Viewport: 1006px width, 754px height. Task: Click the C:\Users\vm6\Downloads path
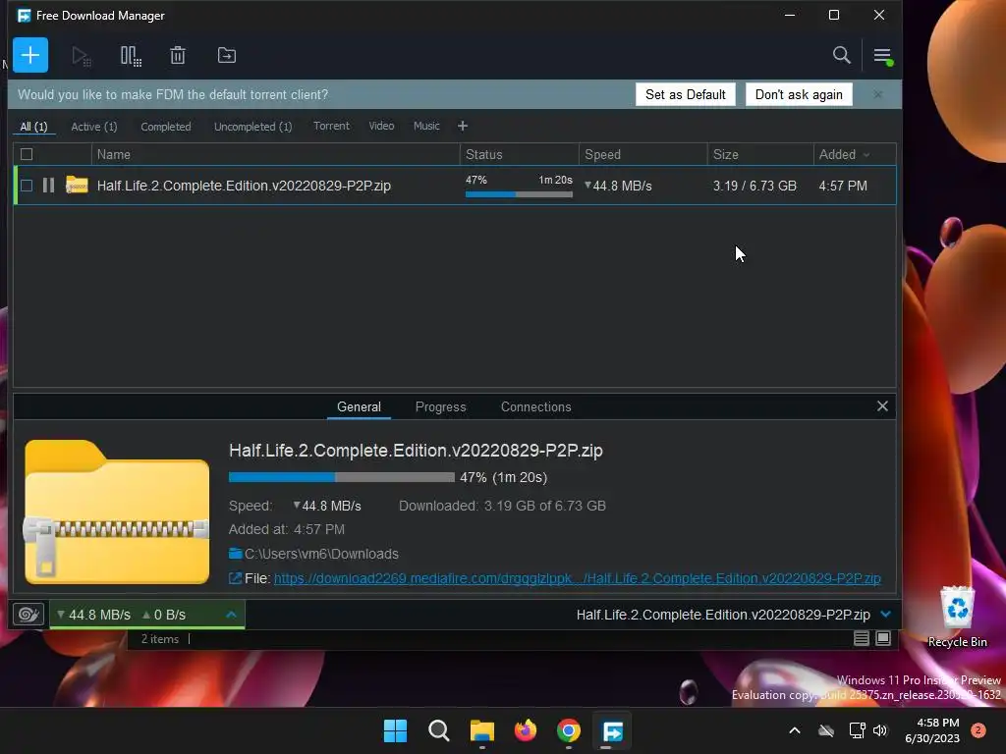coord(321,554)
